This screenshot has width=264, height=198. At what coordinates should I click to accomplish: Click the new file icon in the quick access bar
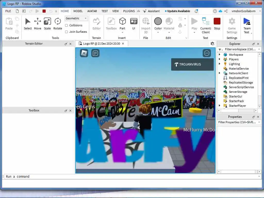tap(17, 11)
